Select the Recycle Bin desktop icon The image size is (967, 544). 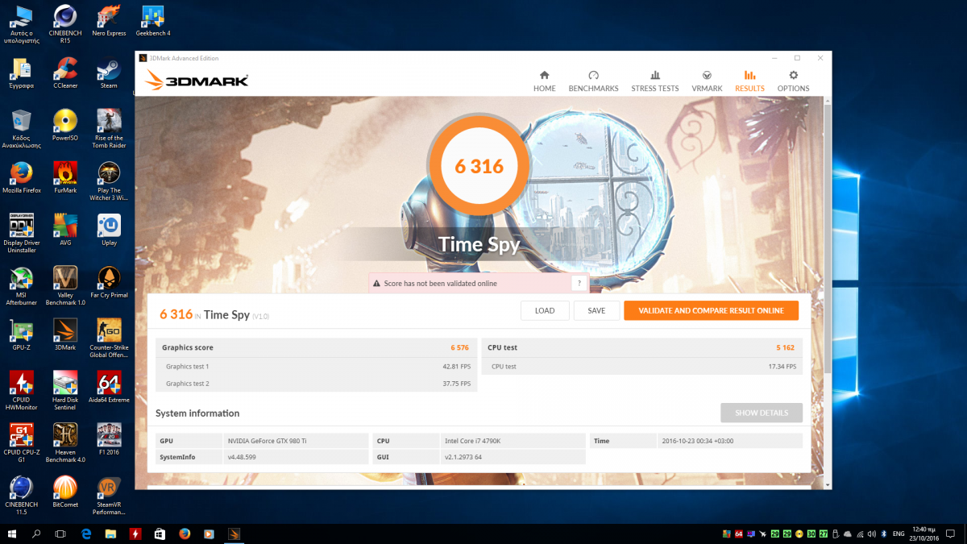click(22, 129)
